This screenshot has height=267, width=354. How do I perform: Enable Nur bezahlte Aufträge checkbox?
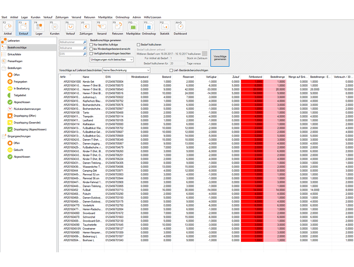click(x=91, y=44)
